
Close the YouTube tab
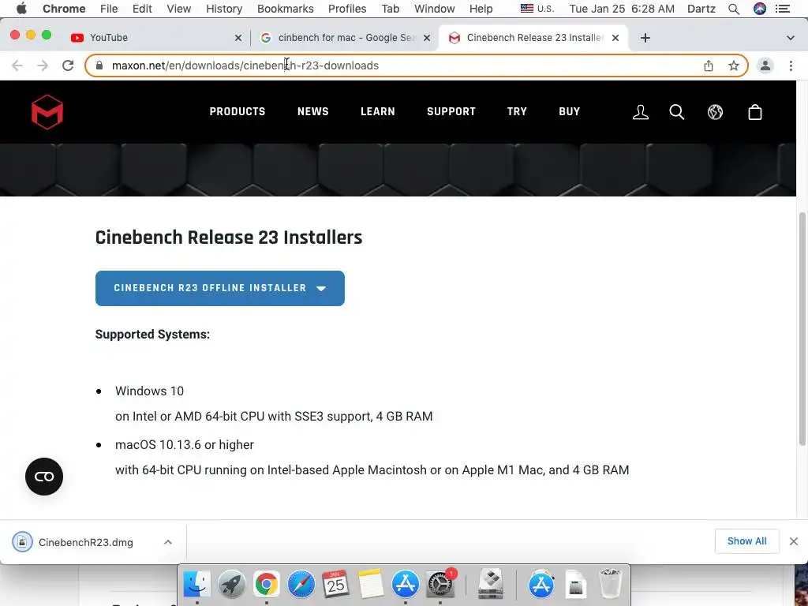coord(238,38)
